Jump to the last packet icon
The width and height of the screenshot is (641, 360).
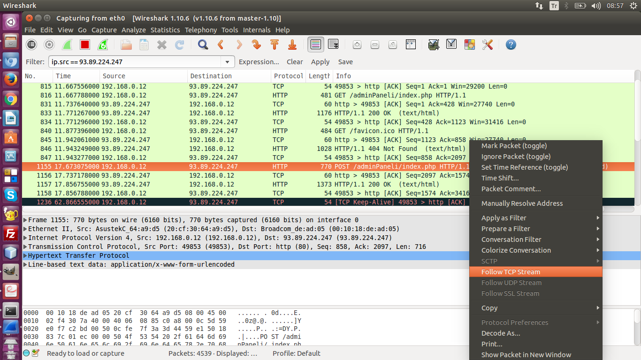[x=292, y=45]
